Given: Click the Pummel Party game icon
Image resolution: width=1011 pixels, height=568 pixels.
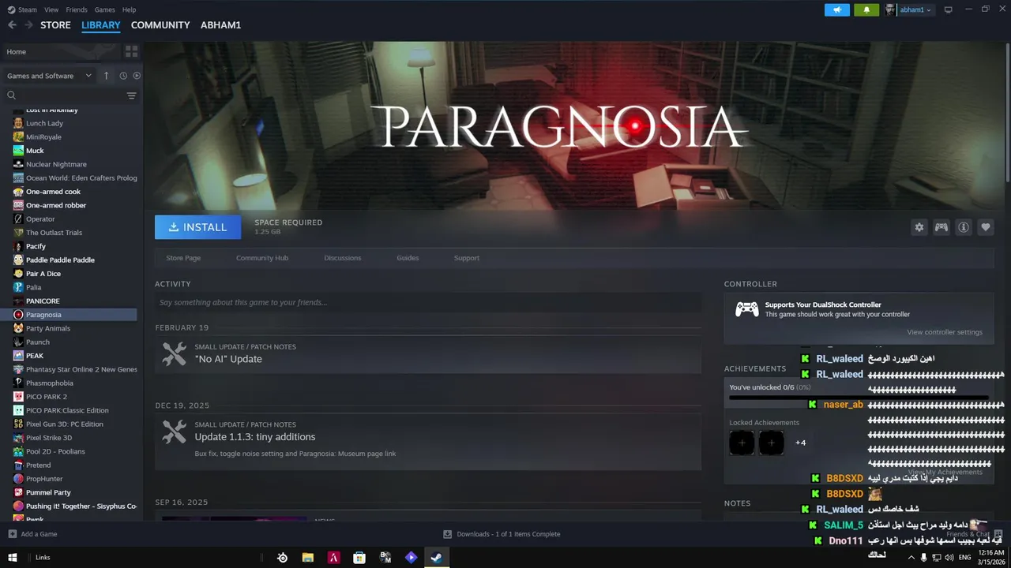Looking at the screenshot, I should (18, 492).
